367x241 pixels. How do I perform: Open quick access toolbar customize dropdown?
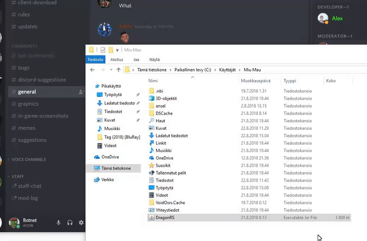(x=117, y=50)
